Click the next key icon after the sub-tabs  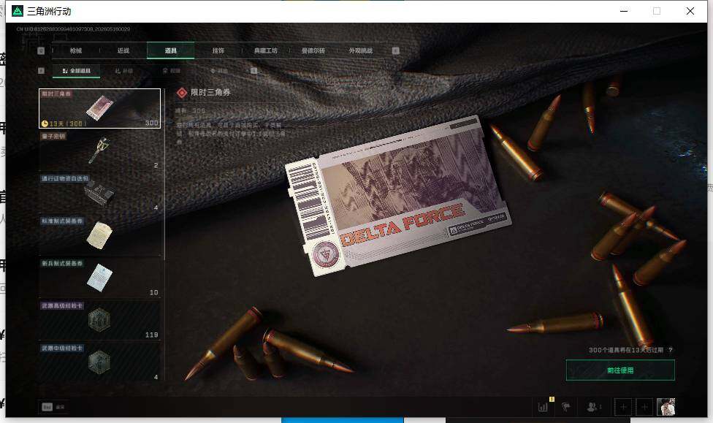pyautogui.click(x=253, y=70)
